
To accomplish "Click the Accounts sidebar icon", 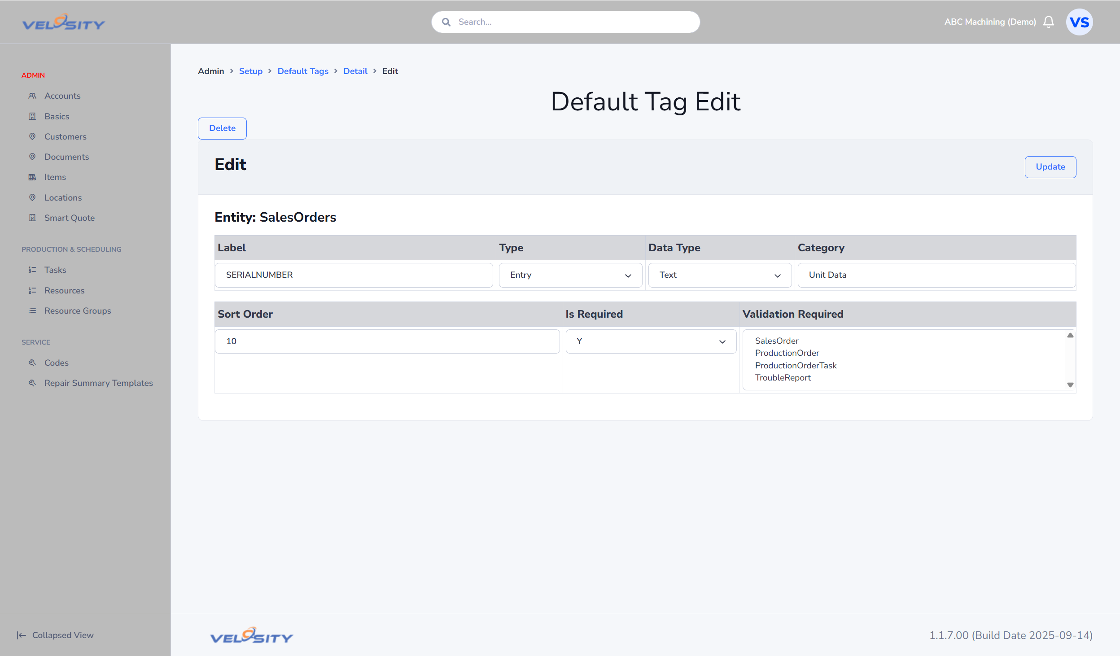I will pyautogui.click(x=32, y=96).
